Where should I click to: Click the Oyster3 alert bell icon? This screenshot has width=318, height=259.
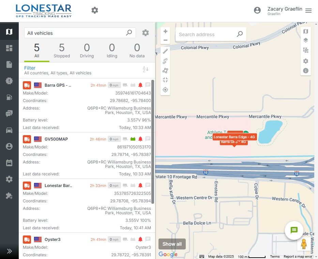140,239
